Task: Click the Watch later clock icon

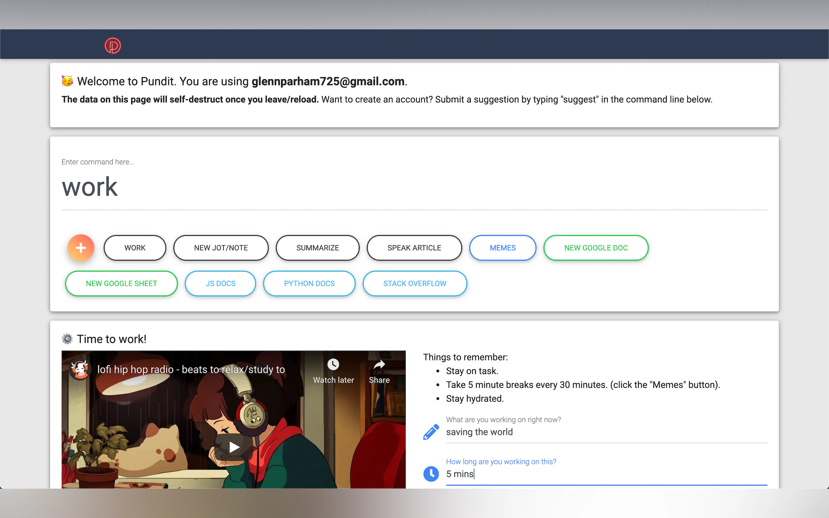Action: pos(333,364)
